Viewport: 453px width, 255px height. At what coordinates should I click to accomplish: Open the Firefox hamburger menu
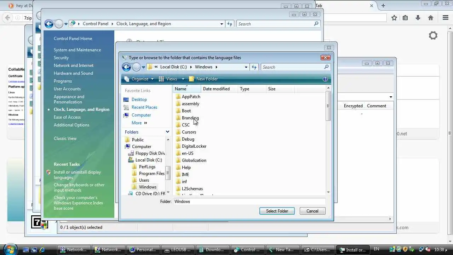[446, 18]
